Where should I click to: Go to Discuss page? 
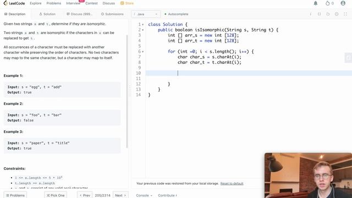[x=109, y=3]
